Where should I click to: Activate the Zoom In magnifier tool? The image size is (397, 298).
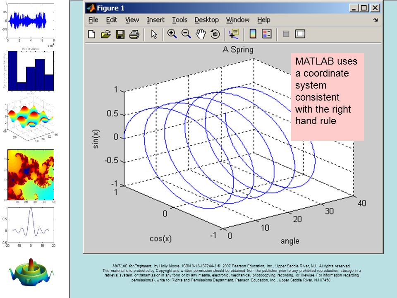[x=172, y=34]
